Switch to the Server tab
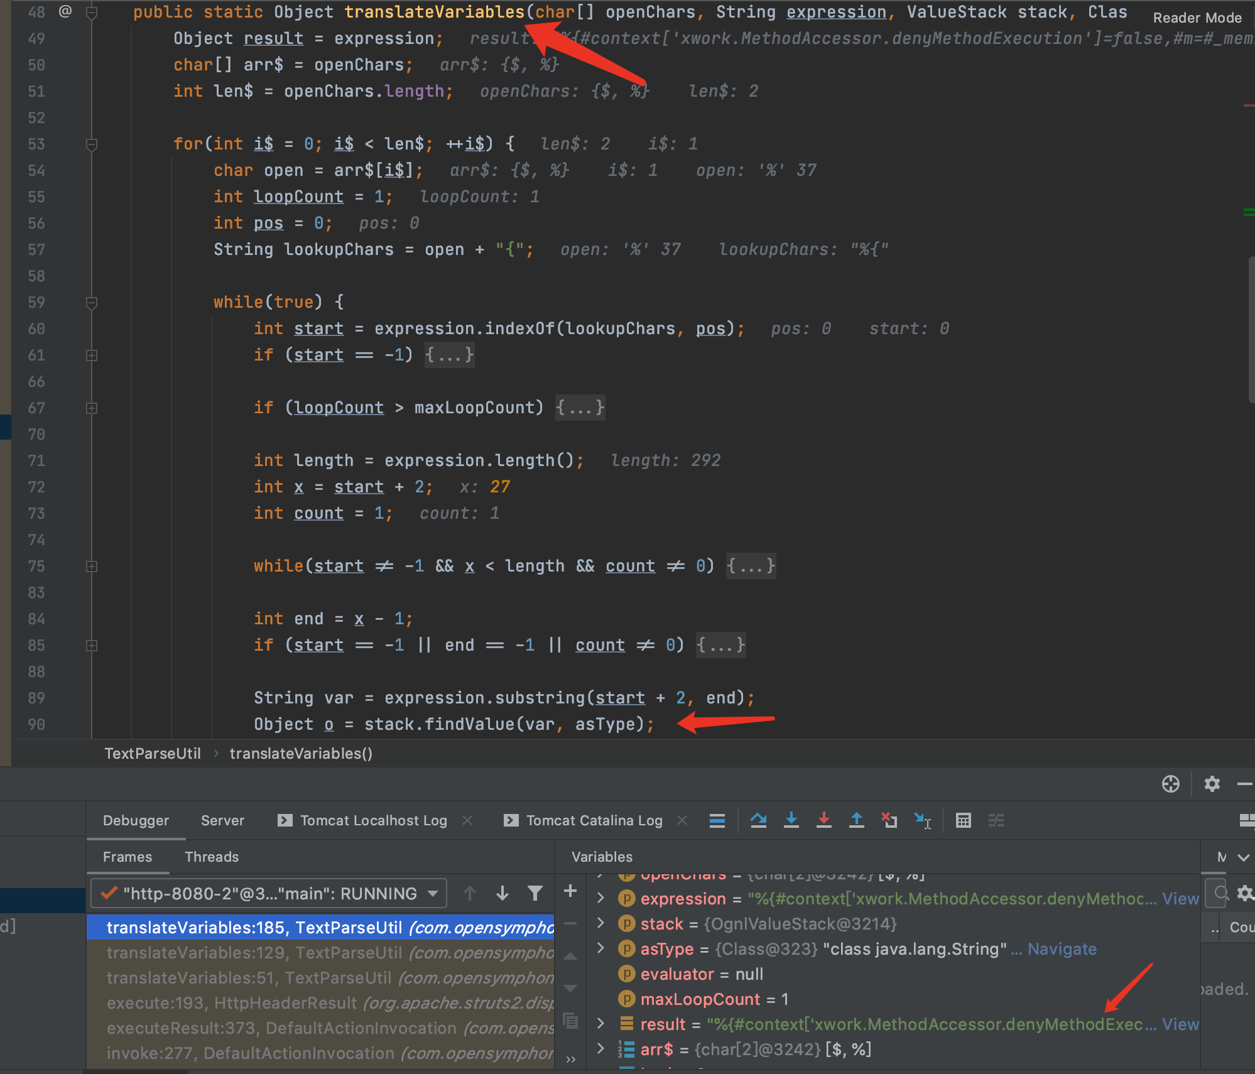This screenshot has height=1074, width=1255. click(x=222, y=820)
